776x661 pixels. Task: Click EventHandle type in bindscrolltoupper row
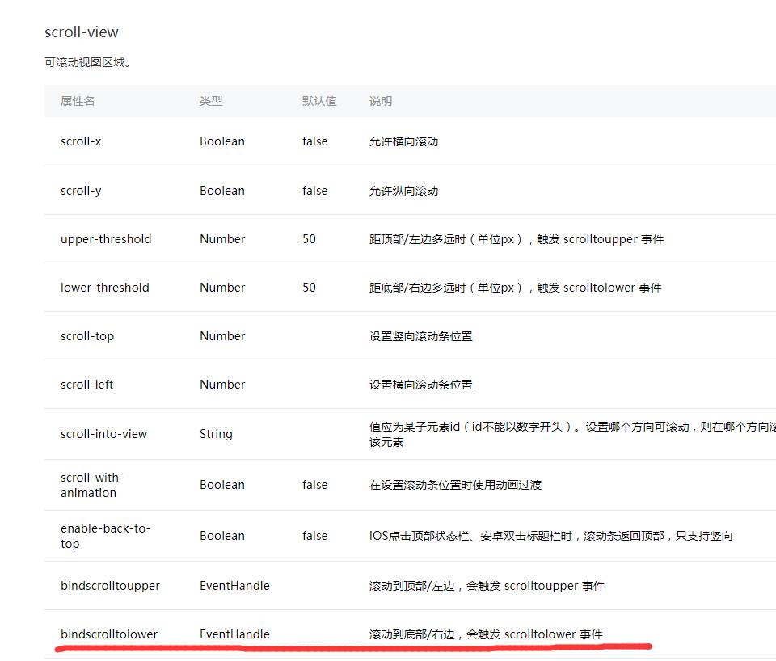[x=234, y=586]
